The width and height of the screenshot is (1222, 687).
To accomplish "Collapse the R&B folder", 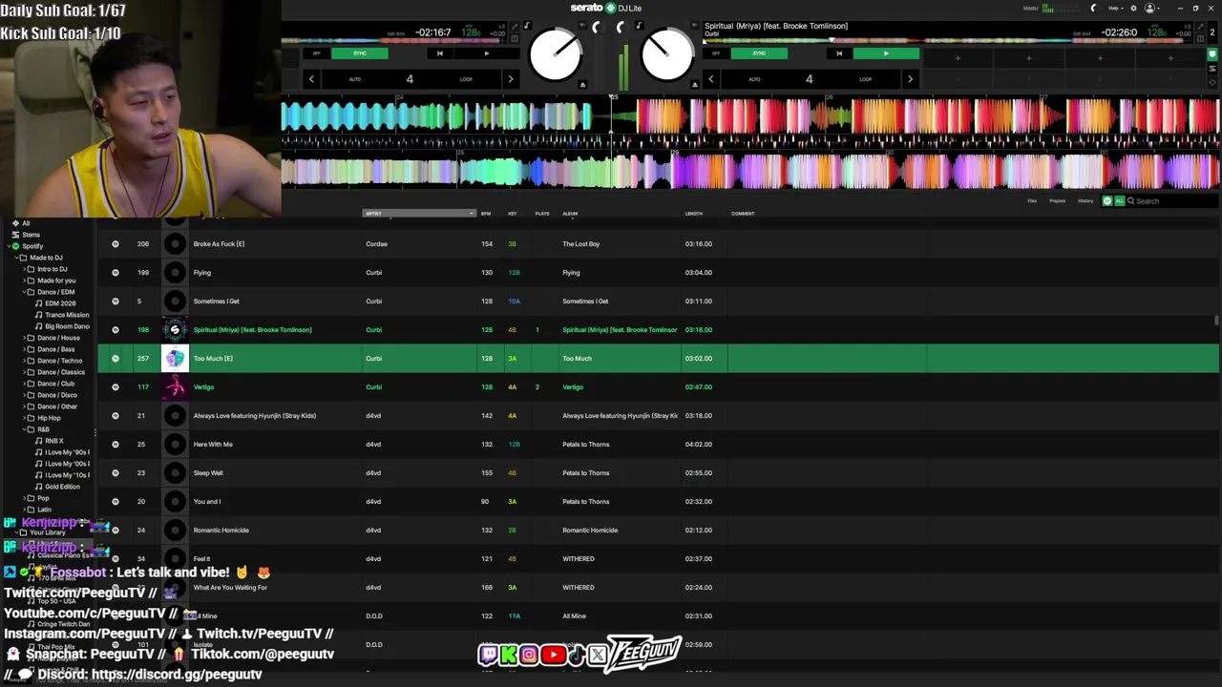I will pyautogui.click(x=24, y=429).
